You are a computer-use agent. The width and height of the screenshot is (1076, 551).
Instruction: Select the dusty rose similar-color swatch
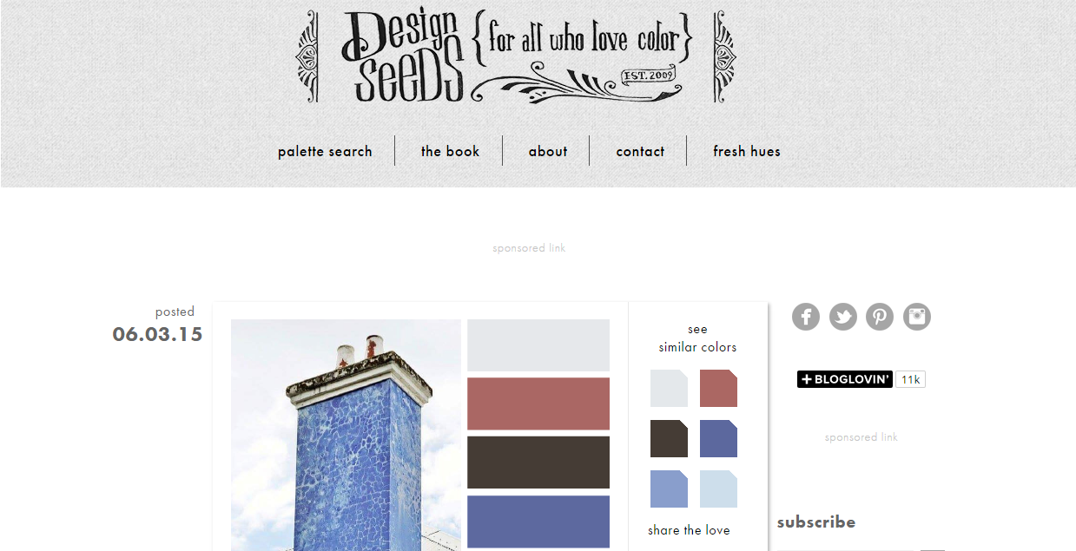(718, 388)
